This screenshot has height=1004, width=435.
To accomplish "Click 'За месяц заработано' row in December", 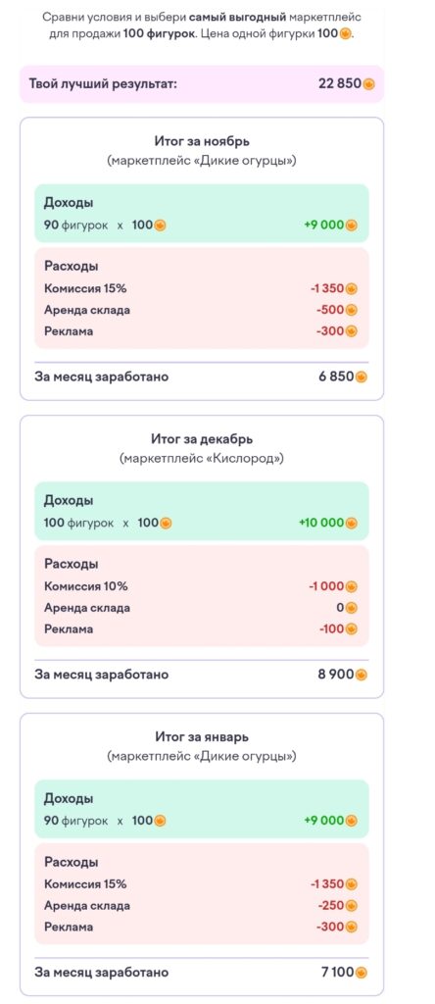I will pyautogui.click(x=202, y=675).
